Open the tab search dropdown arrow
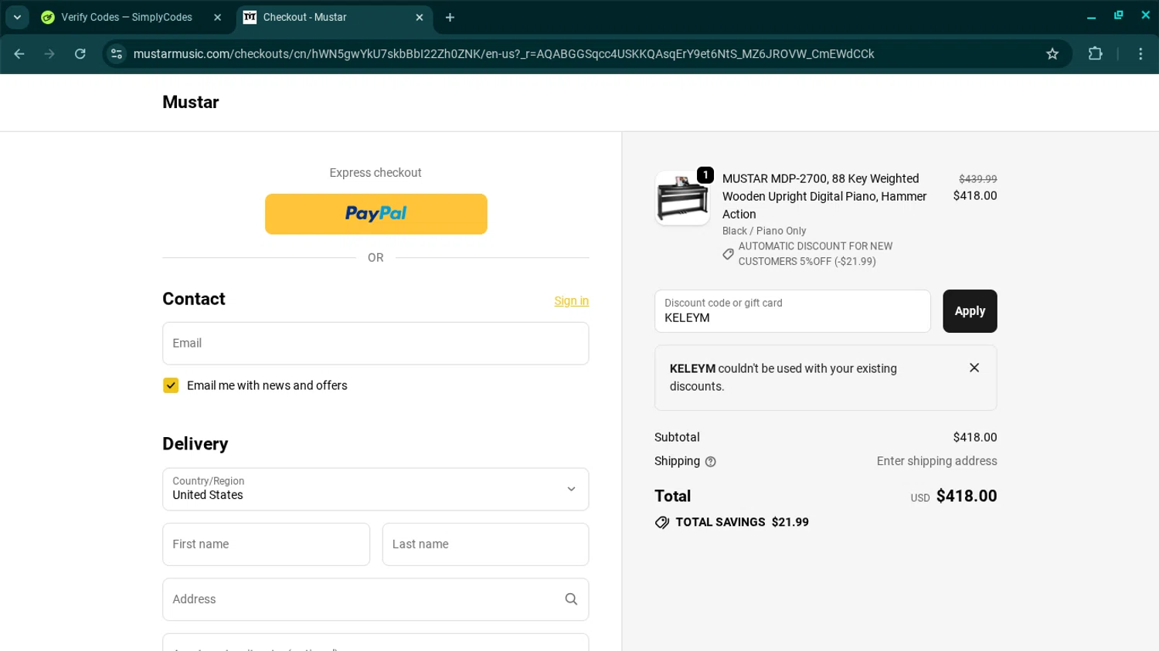1159x651 pixels. click(x=17, y=17)
